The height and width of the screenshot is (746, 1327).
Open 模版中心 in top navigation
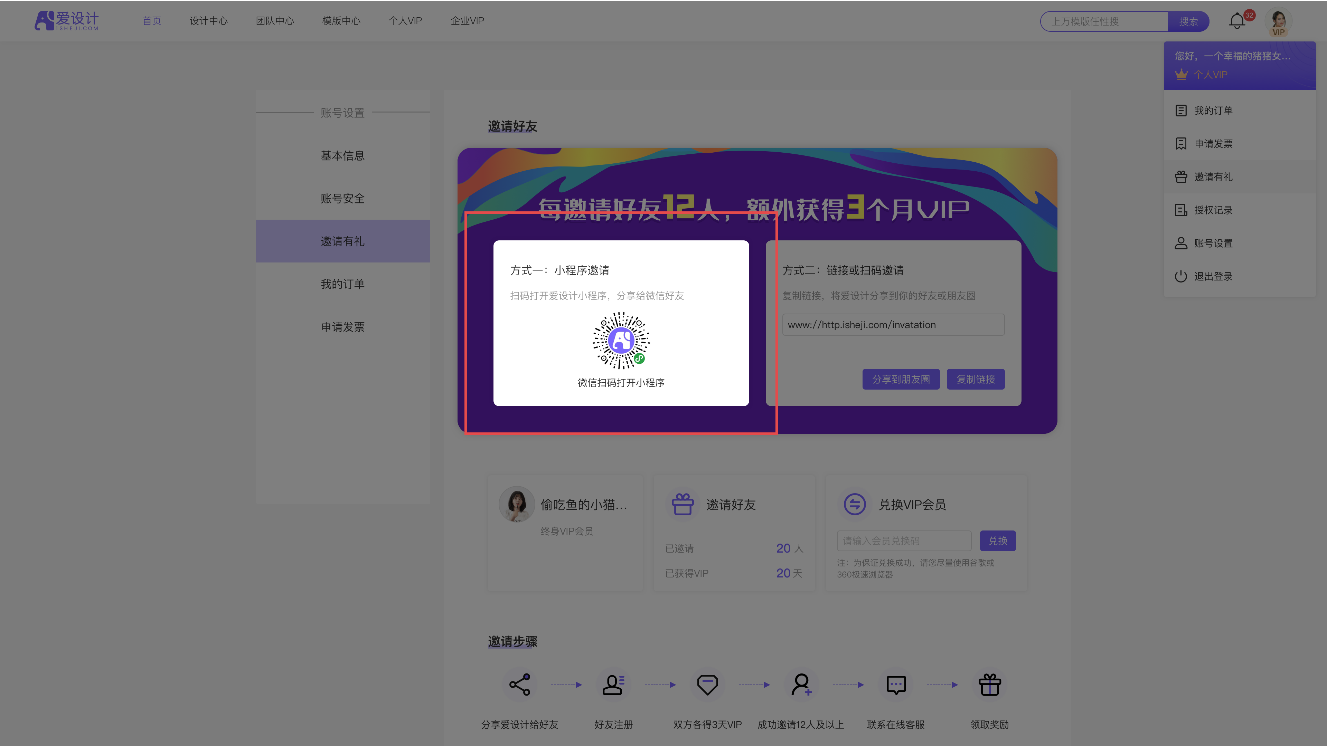pos(341,21)
